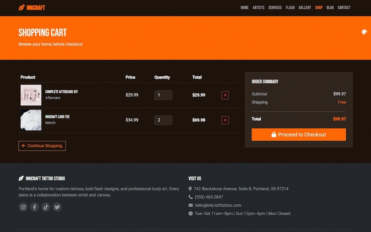
Task: Proceed to Checkout
Action: [299, 134]
